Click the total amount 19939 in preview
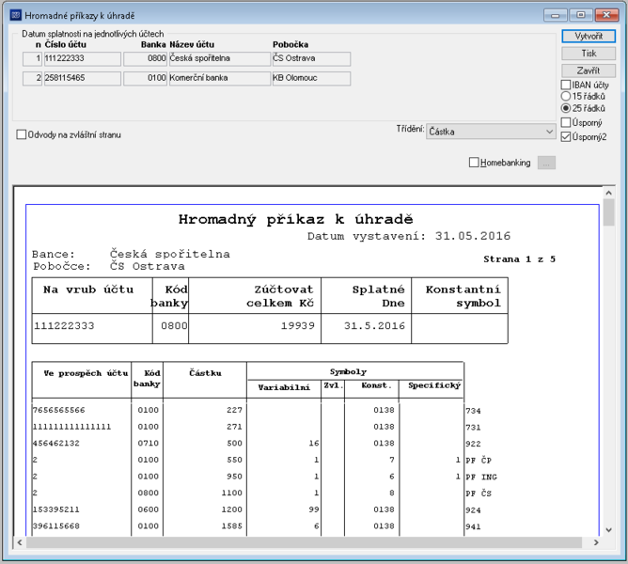The image size is (628, 564). [x=298, y=325]
